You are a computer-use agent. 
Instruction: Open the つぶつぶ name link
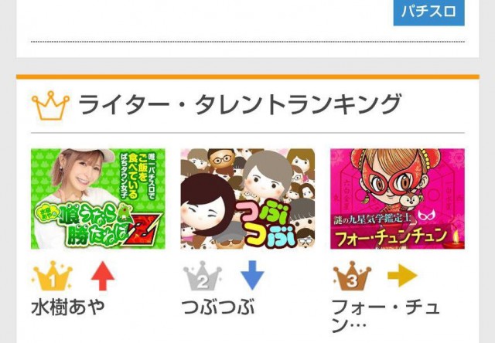coord(218,307)
